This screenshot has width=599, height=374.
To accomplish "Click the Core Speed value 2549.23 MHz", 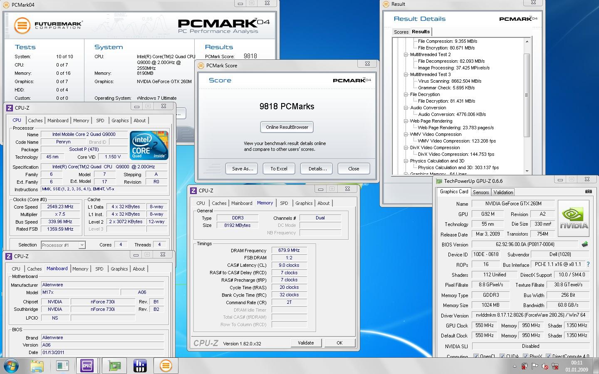I will pos(60,207).
